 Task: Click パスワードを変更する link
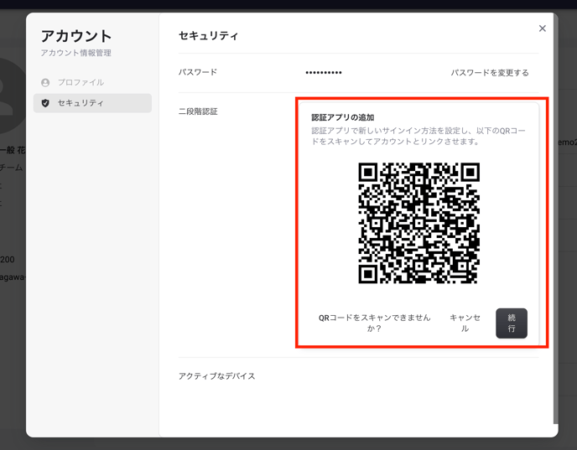pos(490,73)
